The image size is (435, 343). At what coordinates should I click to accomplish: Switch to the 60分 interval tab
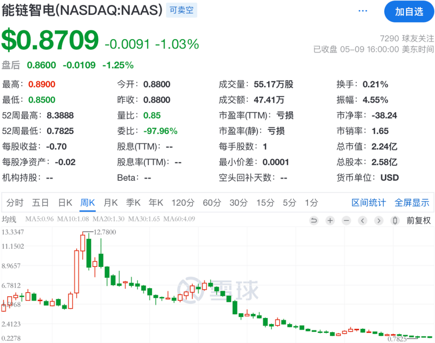pyautogui.click(x=212, y=203)
